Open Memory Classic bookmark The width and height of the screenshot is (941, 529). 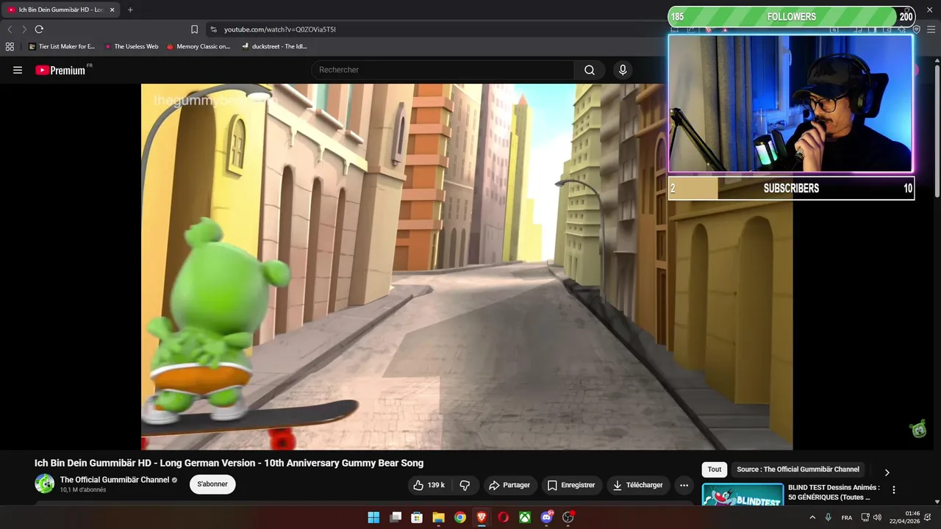click(x=198, y=46)
